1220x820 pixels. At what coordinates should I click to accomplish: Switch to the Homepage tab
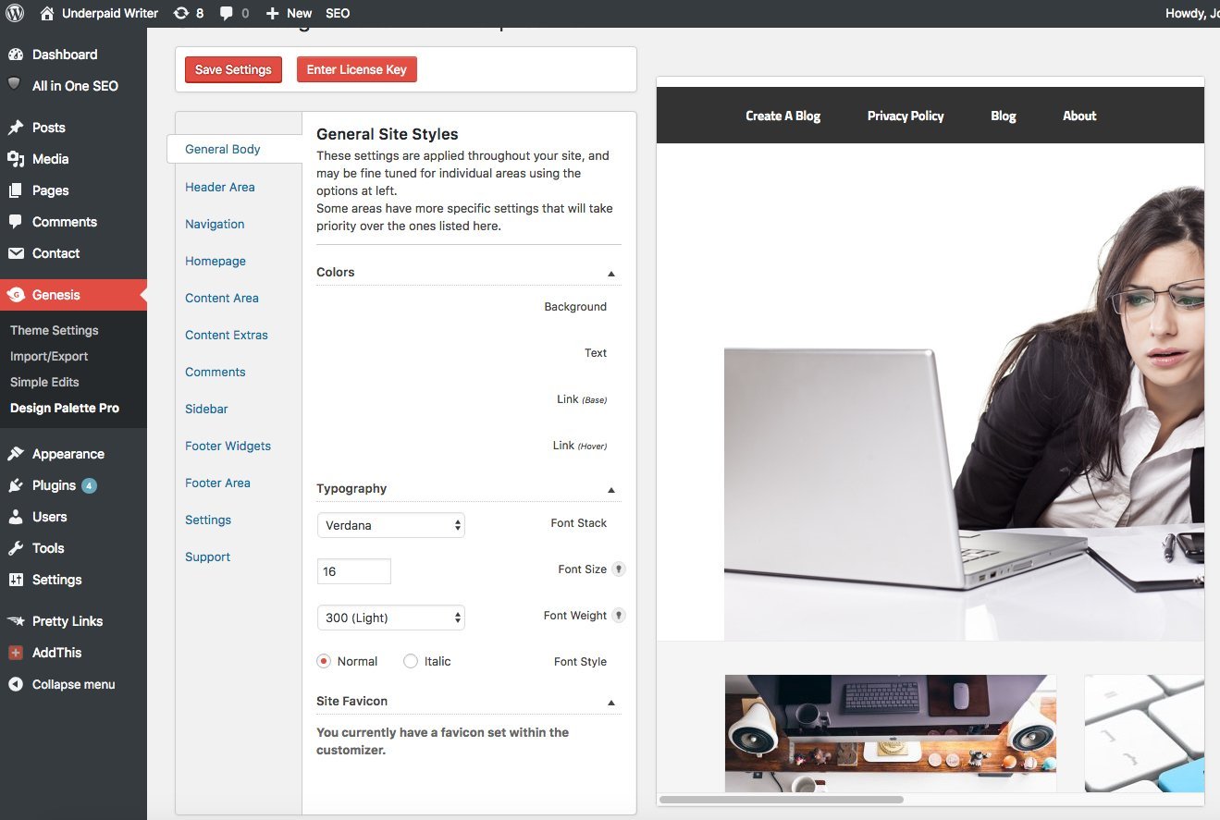216,261
